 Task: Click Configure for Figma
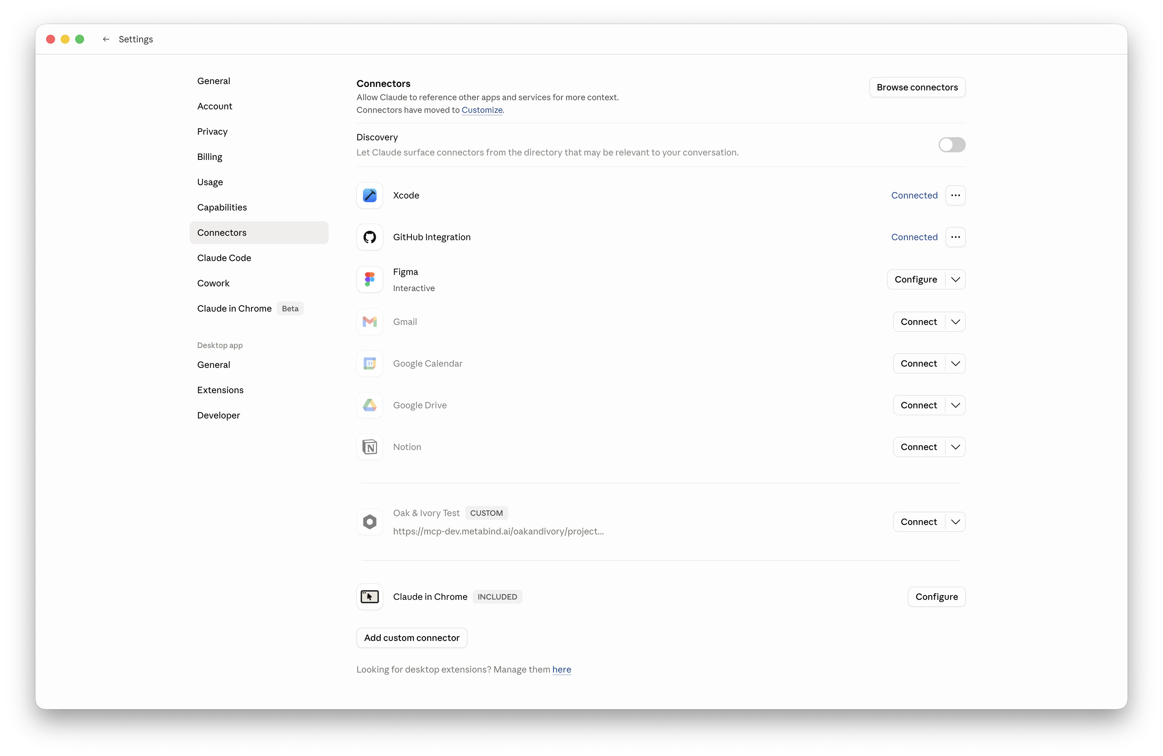click(916, 279)
